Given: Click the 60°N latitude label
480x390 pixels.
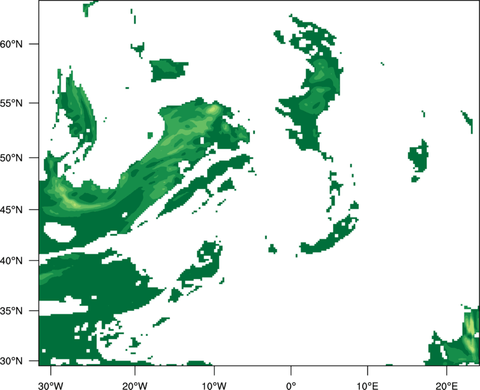Looking at the screenshot, I should [x=11, y=44].
